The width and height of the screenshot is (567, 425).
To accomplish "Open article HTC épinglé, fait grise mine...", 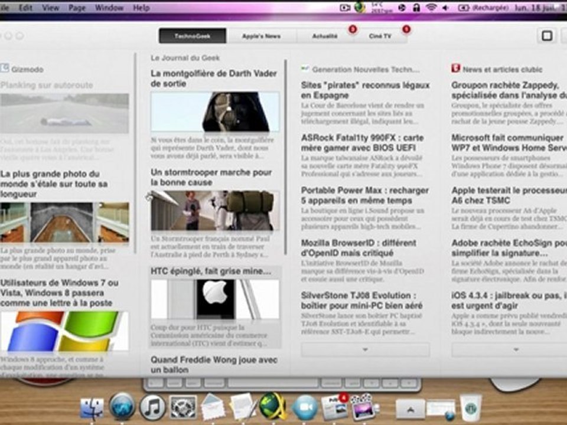I will pos(211,271).
